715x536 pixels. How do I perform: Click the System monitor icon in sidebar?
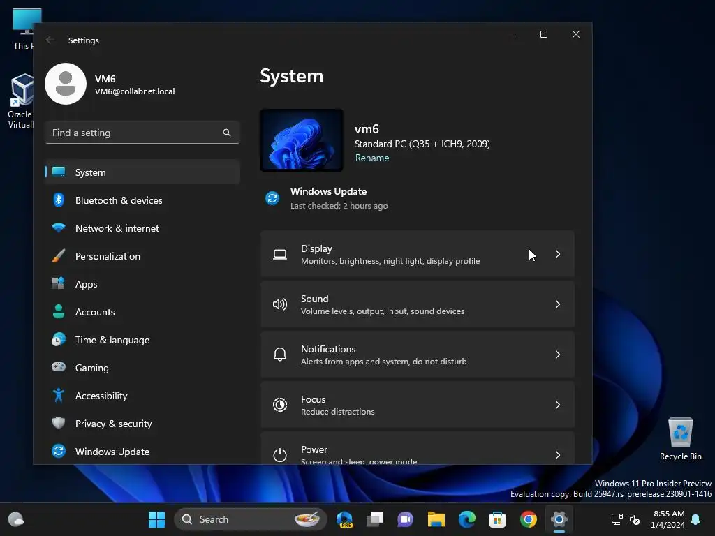(59, 172)
